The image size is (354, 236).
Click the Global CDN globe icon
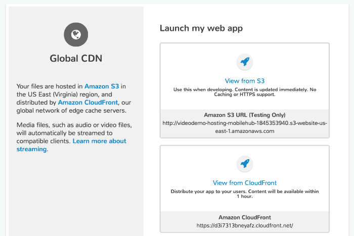pos(76,34)
